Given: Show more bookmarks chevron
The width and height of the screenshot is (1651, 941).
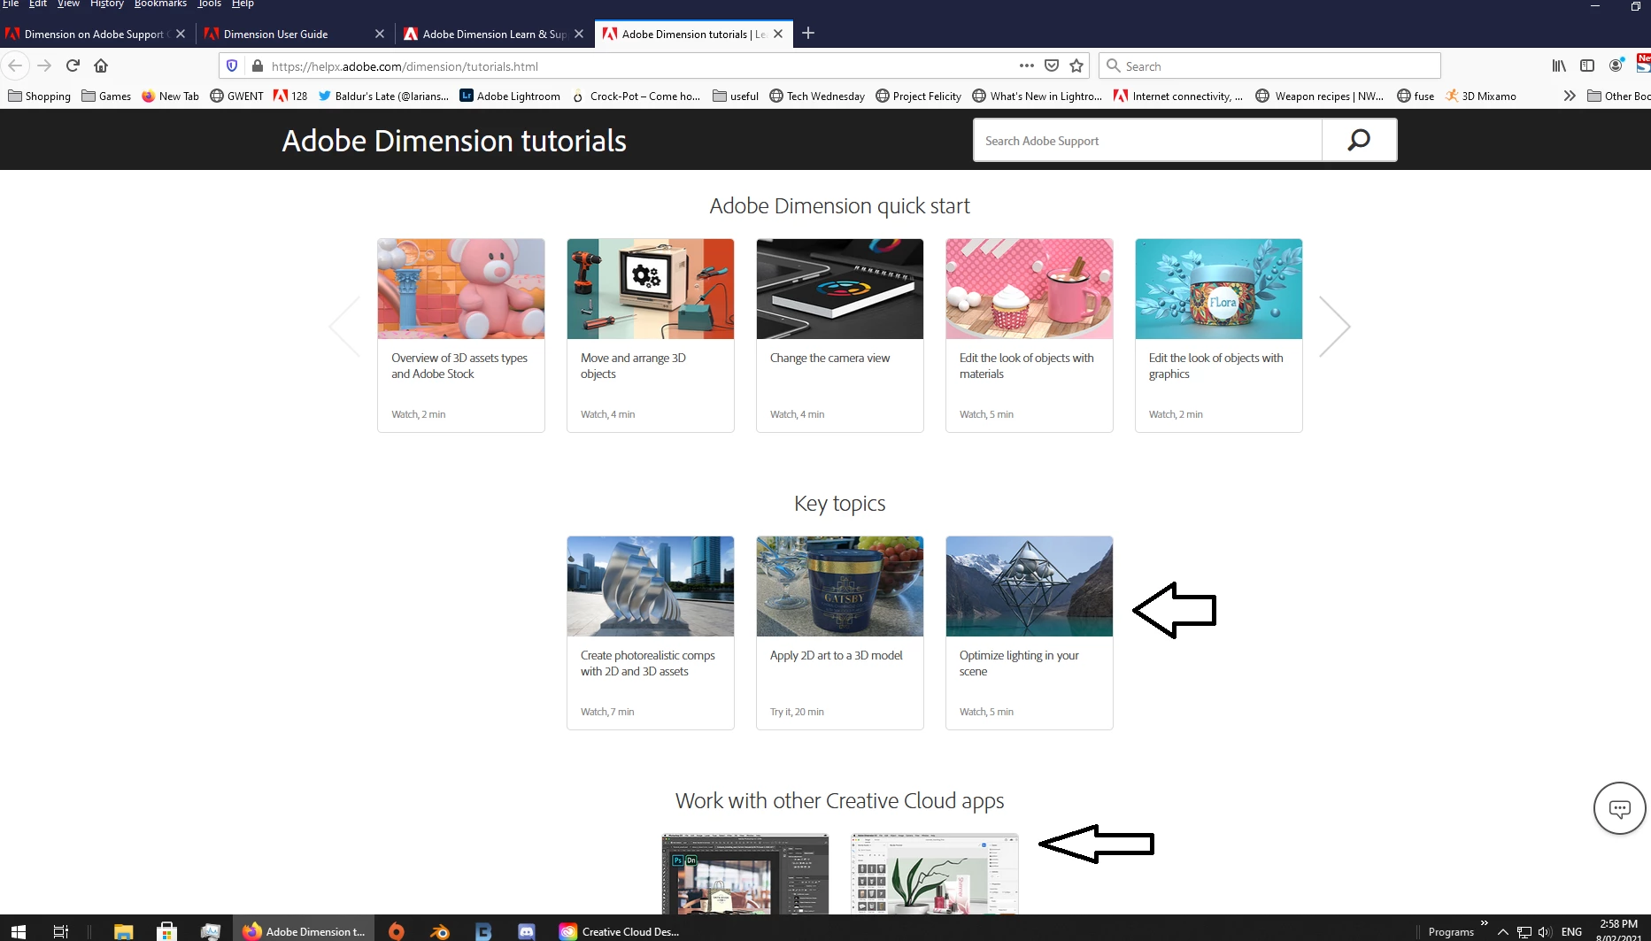Looking at the screenshot, I should point(1570,96).
